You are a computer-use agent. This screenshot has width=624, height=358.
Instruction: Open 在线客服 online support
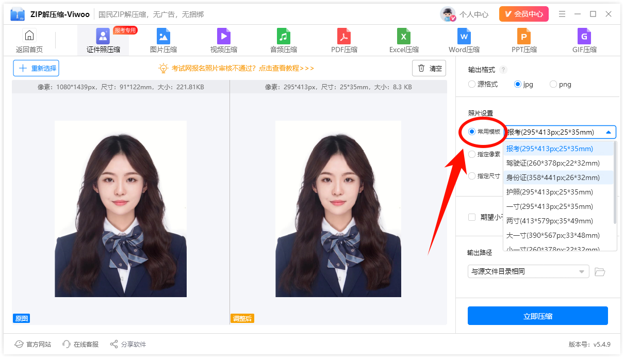point(80,344)
